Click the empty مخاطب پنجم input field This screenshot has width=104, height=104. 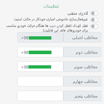tap(40, 96)
